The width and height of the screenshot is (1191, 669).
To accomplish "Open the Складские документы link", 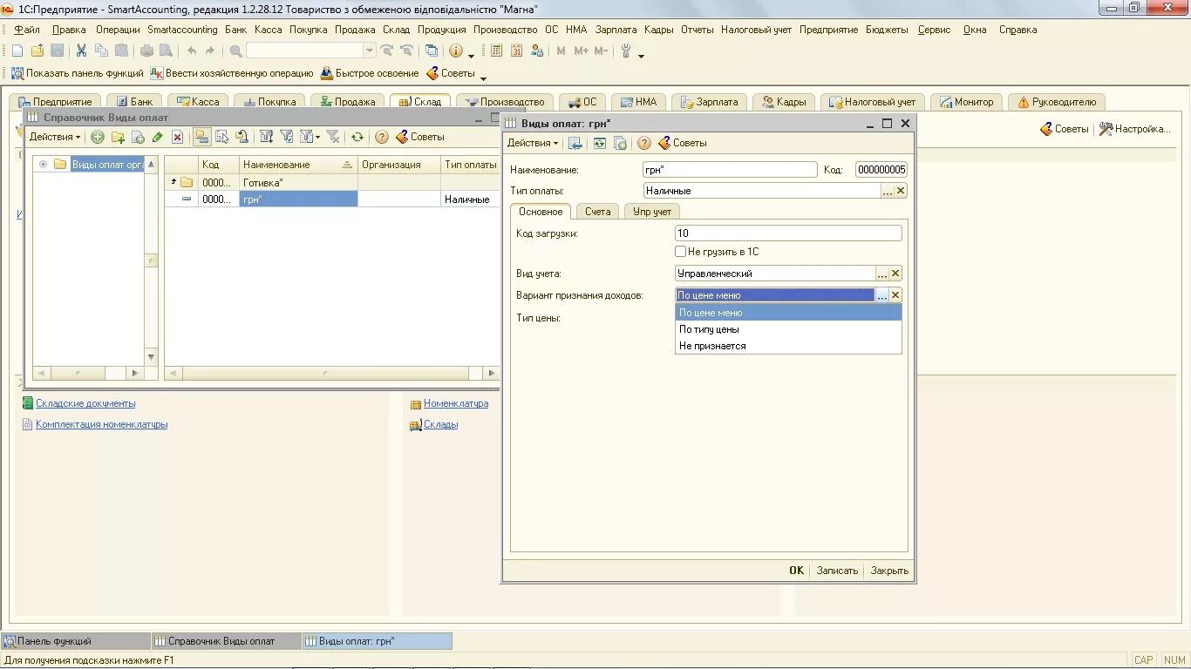I will point(85,403).
